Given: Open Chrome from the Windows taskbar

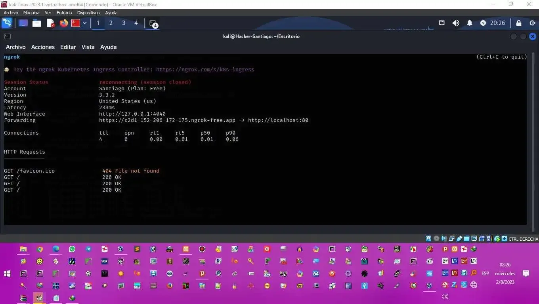Looking at the screenshot, I should click(40, 249).
